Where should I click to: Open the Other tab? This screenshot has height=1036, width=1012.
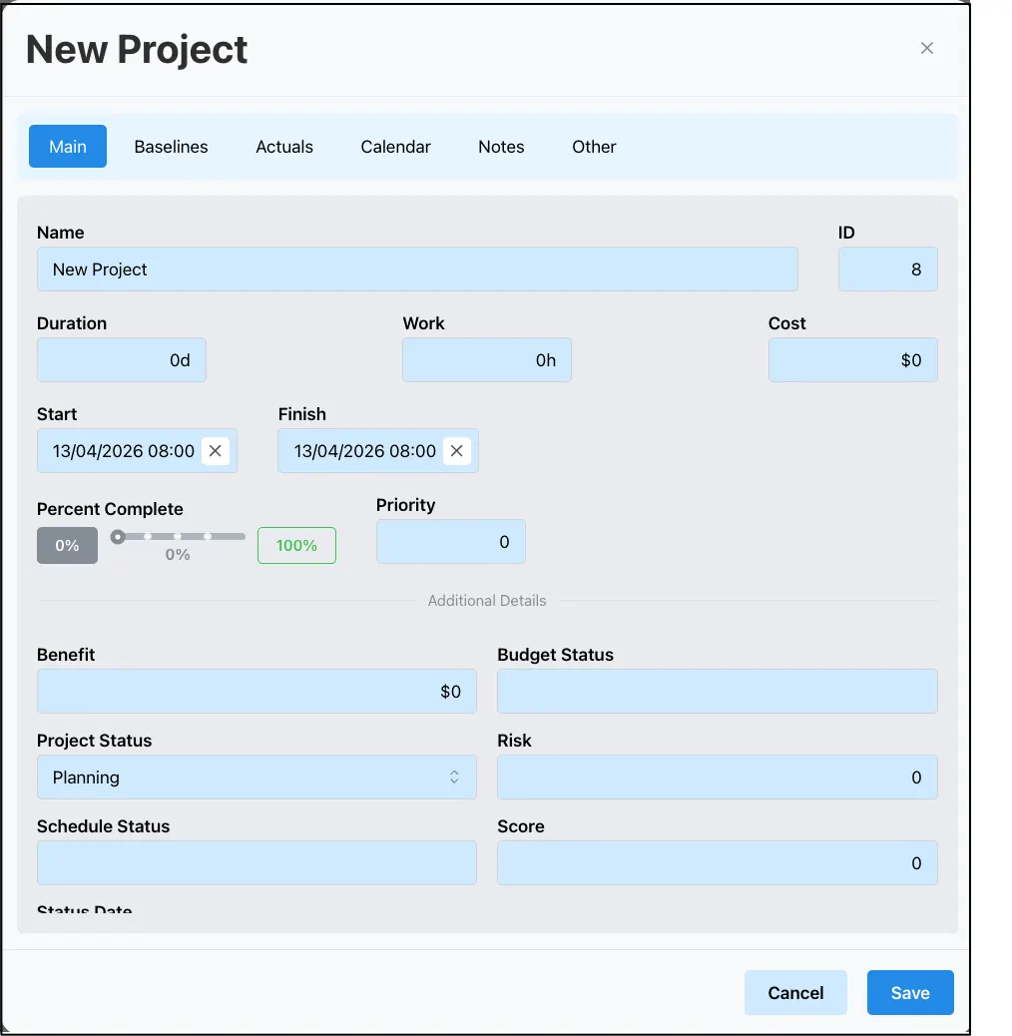click(x=594, y=146)
